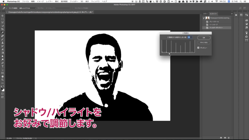Open the Edit Toolbar three-dots button
This screenshot has width=249, height=140.
tap(2, 83)
